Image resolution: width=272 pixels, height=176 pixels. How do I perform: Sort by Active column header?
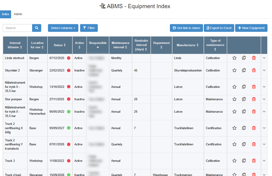(x=79, y=45)
